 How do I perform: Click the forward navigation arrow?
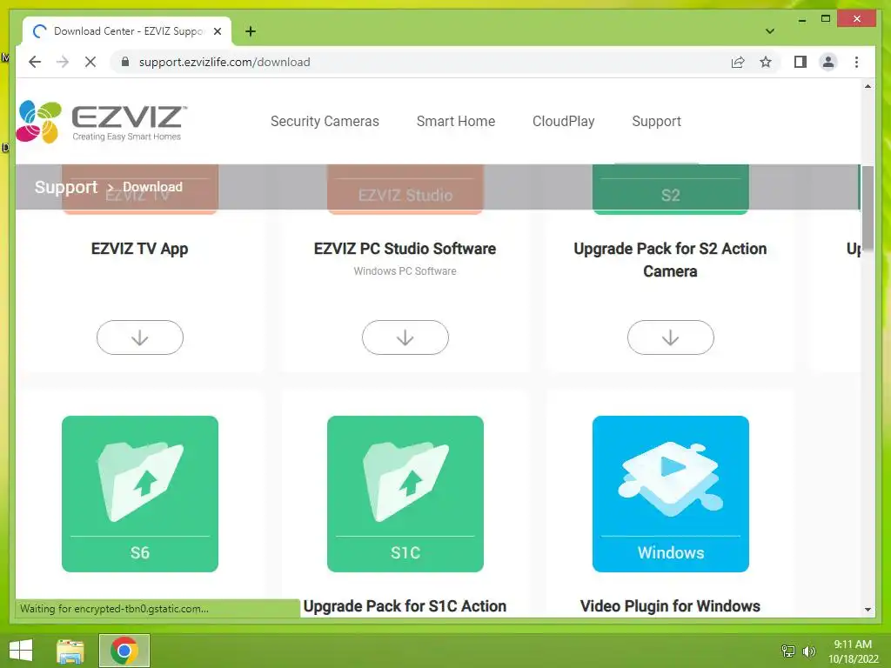(63, 62)
